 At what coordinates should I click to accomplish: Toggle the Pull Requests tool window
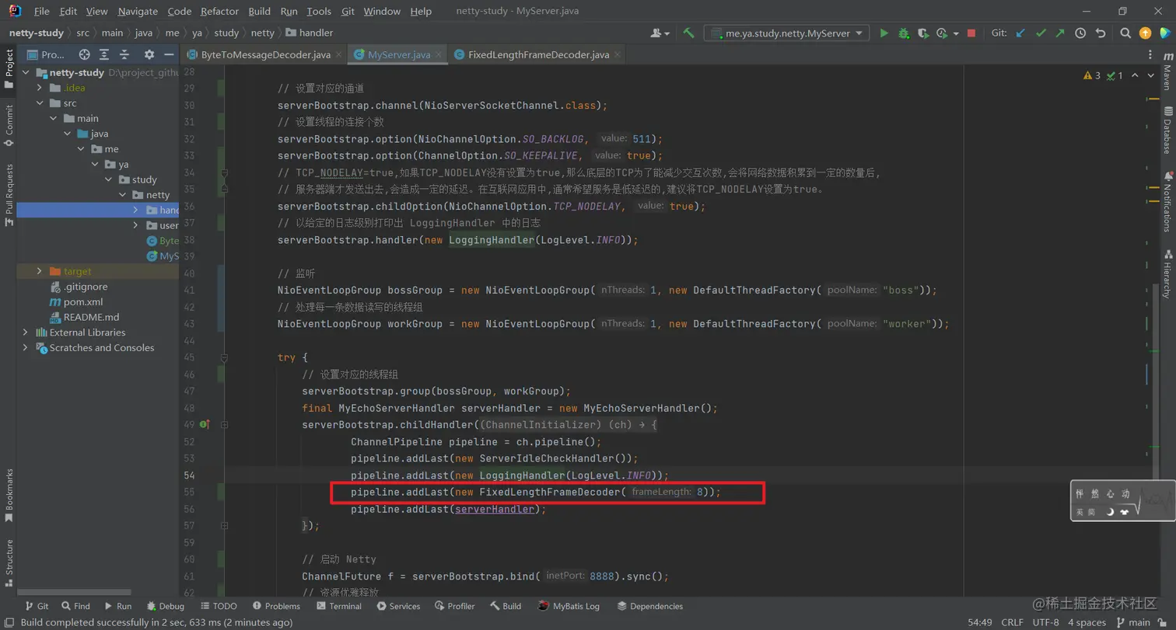point(9,195)
